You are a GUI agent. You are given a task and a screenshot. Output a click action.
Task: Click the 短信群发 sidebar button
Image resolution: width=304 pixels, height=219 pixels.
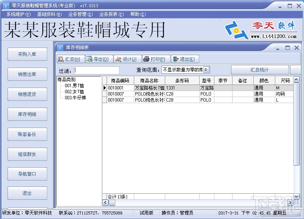tap(27, 154)
